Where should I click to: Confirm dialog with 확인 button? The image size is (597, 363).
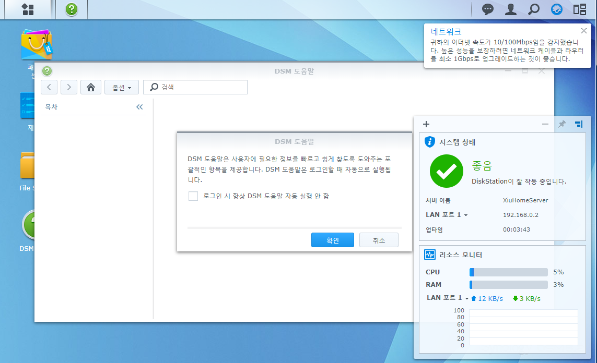[332, 240]
